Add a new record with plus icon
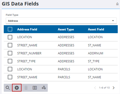120x94 pixels. [17, 88]
